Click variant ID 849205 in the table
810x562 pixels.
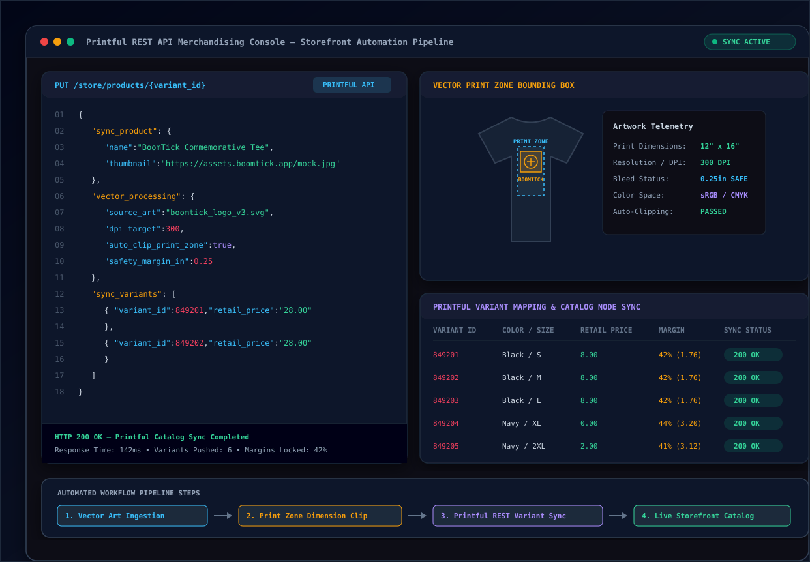click(446, 446)
